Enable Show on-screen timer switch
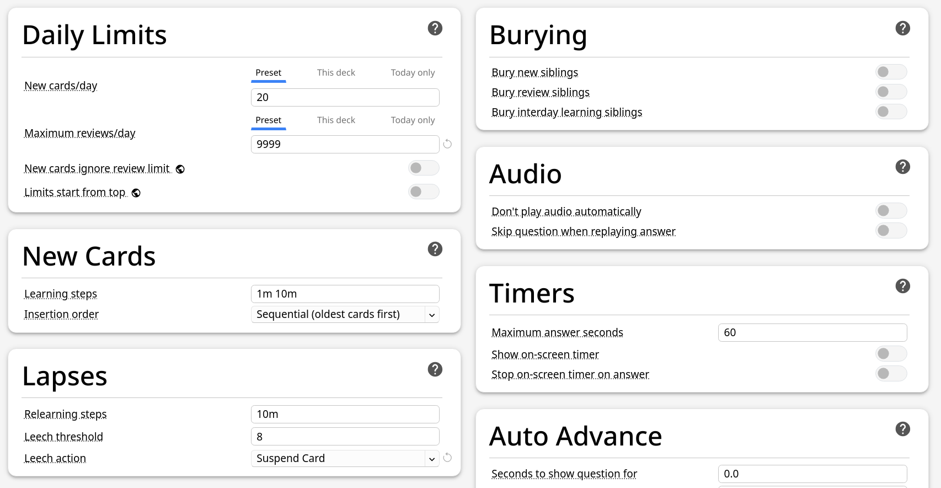Image resolution: width=941 pixels, height=488 pixels. click(x=891, y=353)
